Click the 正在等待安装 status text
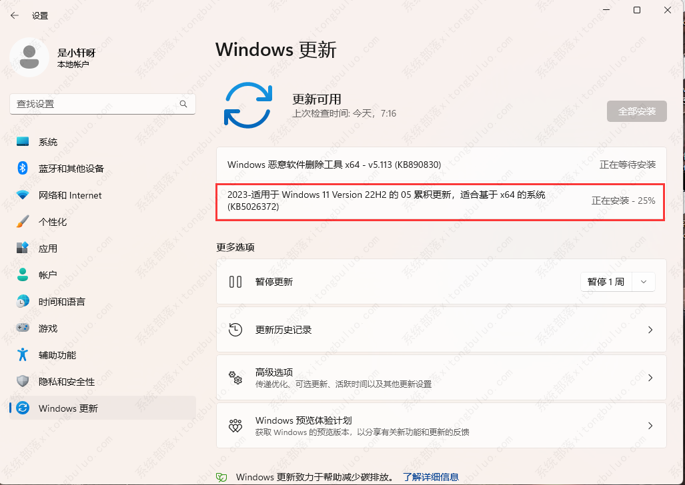The width and height of the screenshot is (685, 485). click(628, 165)
